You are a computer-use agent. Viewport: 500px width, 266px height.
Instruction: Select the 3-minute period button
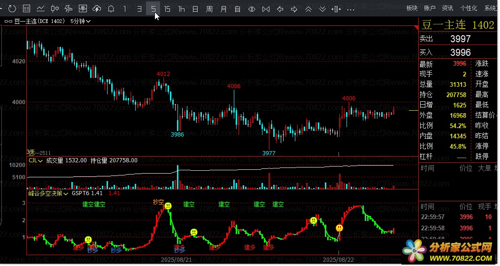pyautogui.click(x=139, y=9)
